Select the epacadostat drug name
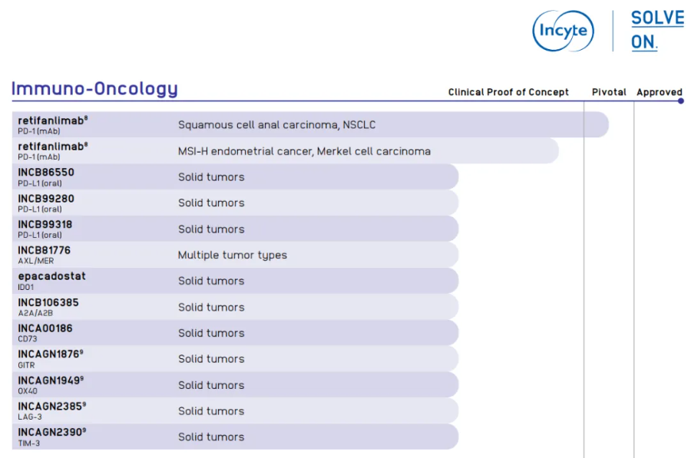 [x=51, y=276]
